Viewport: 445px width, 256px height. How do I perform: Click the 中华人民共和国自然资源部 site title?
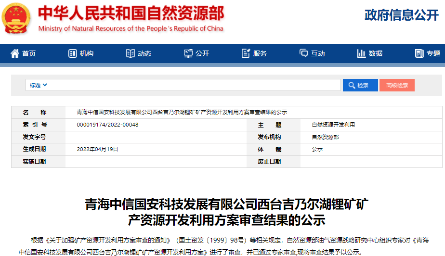coord(131,13)
